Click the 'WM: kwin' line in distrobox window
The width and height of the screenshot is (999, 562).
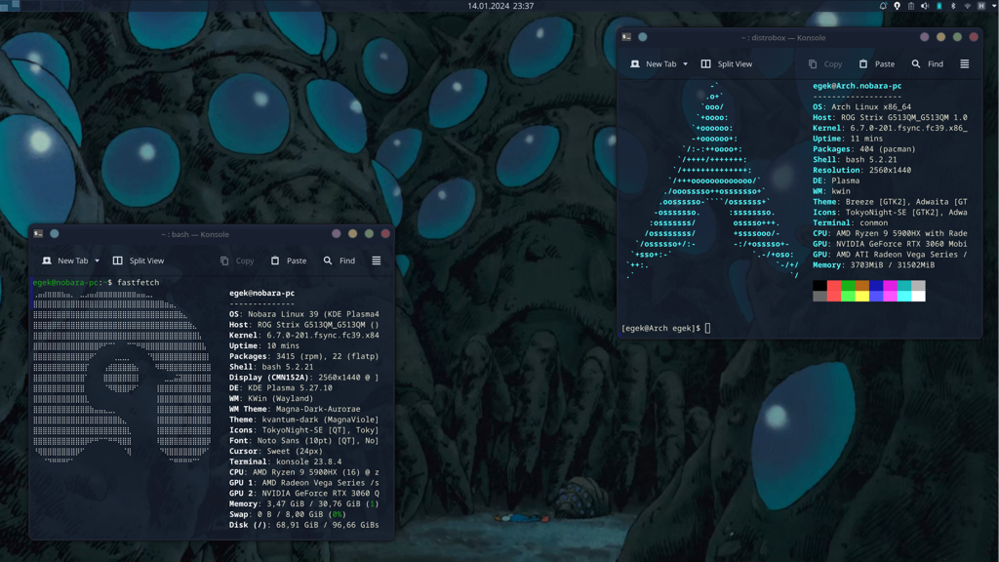pyautogui.click(x=831, y=191)
